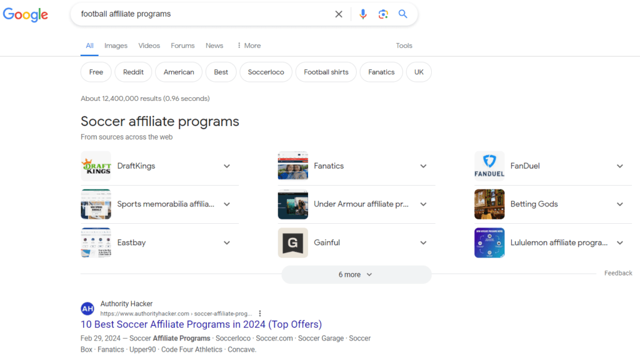Expand the Under Armour affiliate chevron
Screen dimensions: 640x356
pyautogui.click(x=423, y=204)
